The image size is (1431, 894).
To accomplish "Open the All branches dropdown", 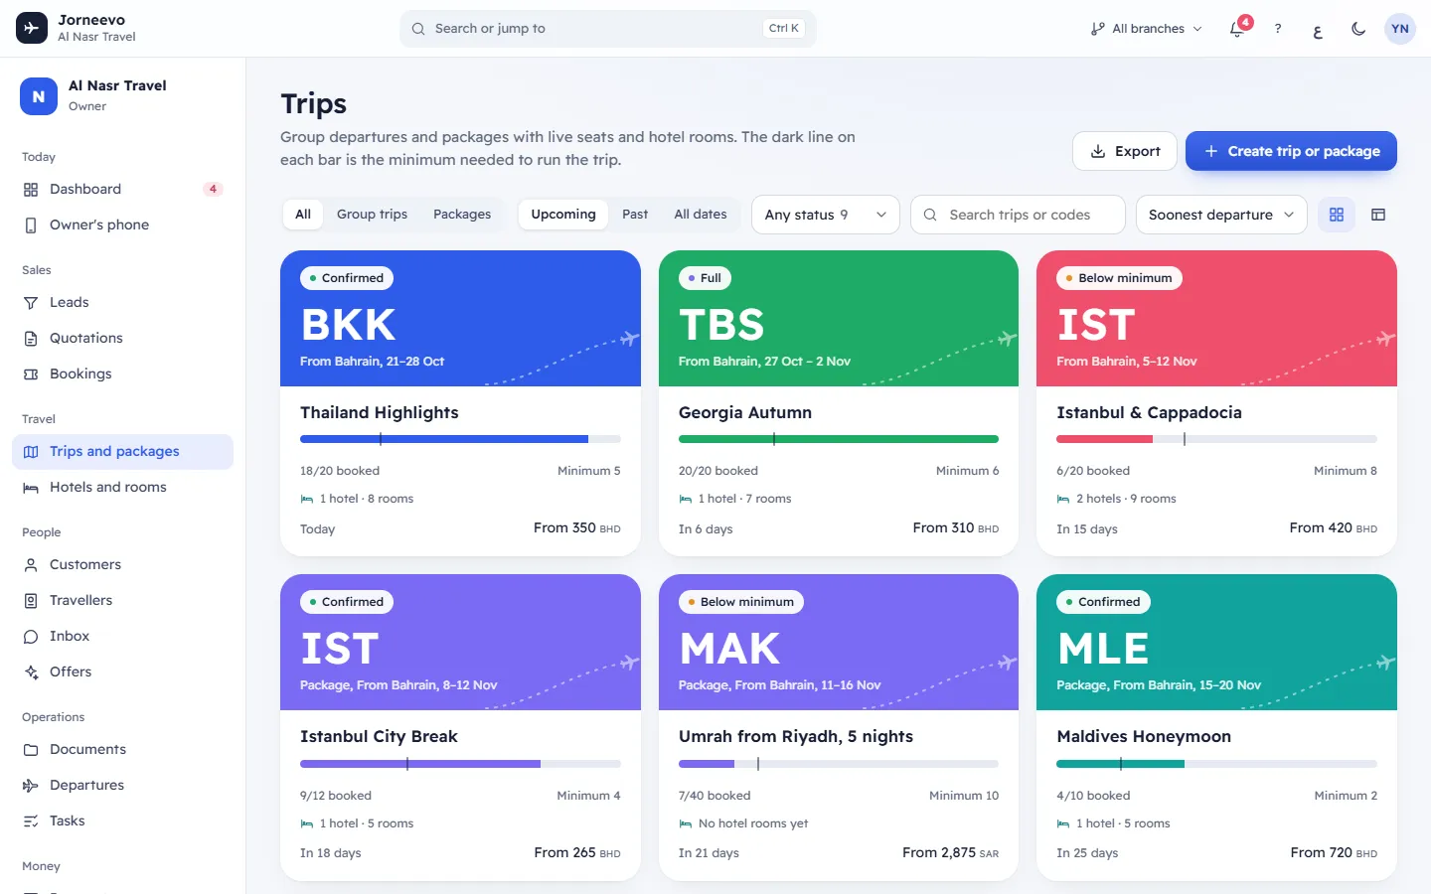I will [1146, 29].
